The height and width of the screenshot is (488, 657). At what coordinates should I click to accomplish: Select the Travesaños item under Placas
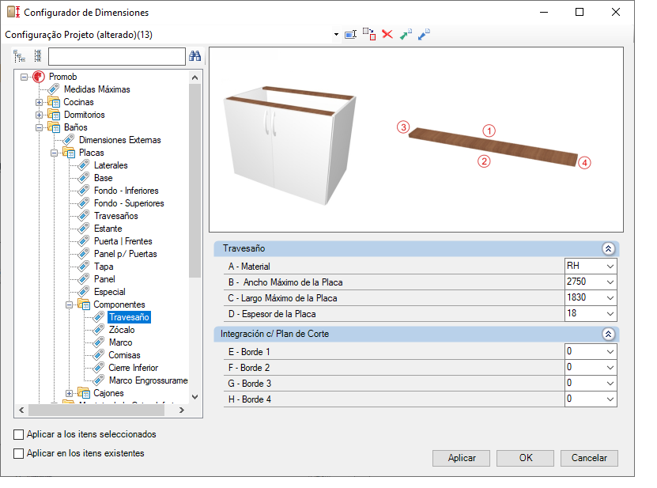(116, 216)
